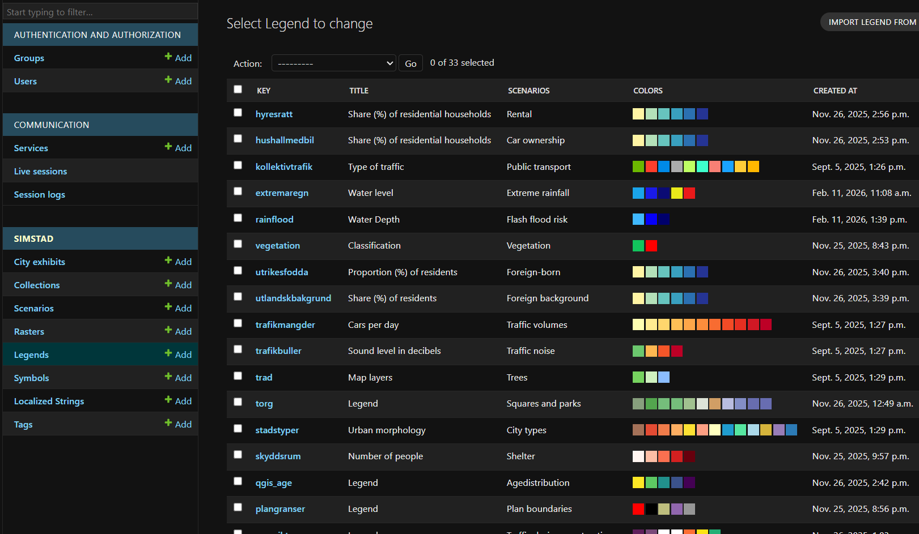Click yellow swatch in extremaregn row

click(x=677, y=193)
